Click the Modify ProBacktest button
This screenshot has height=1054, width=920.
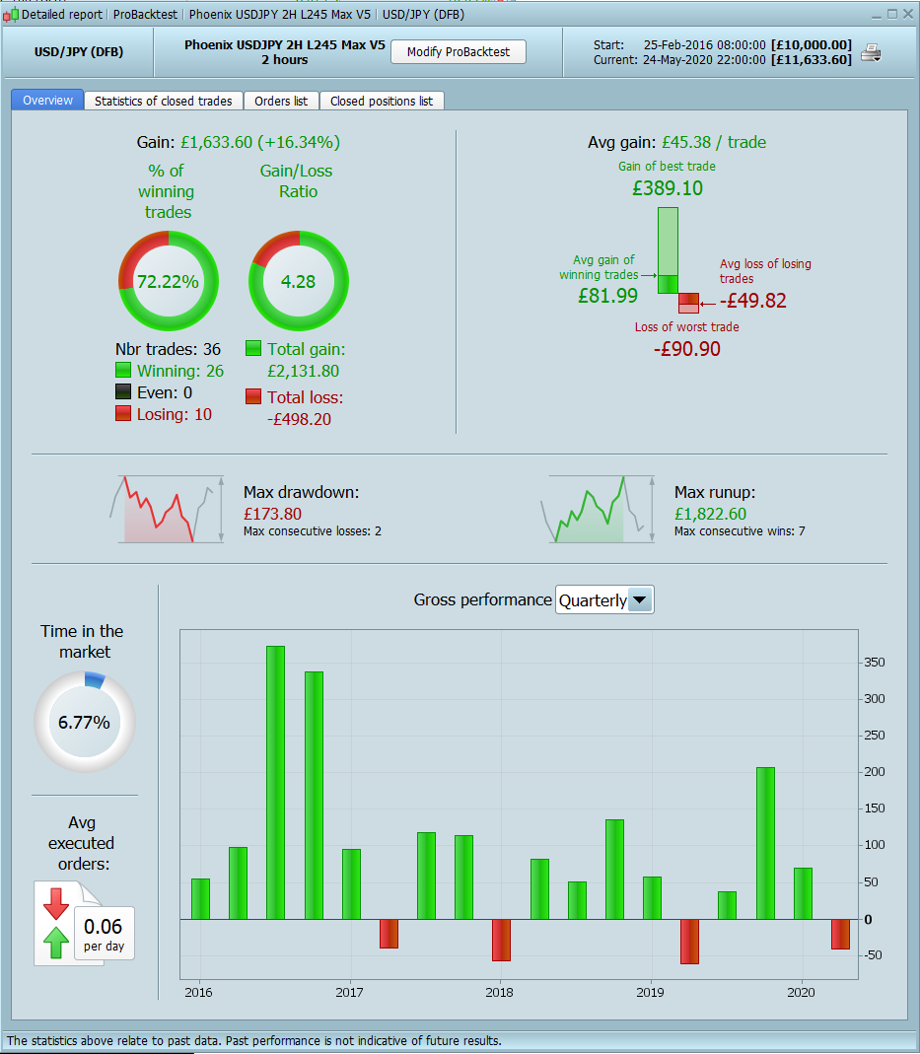[459, 51]
